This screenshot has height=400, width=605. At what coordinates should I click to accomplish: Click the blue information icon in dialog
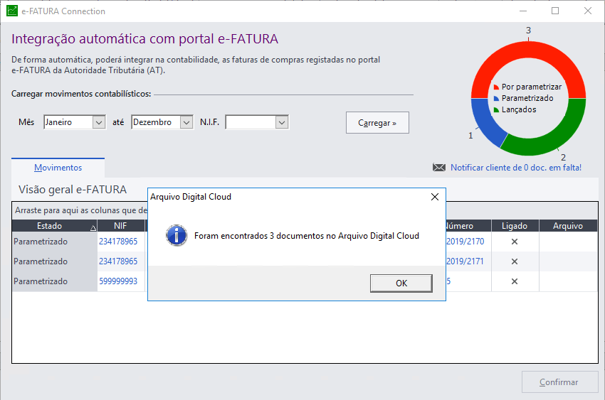coord(176,235)
